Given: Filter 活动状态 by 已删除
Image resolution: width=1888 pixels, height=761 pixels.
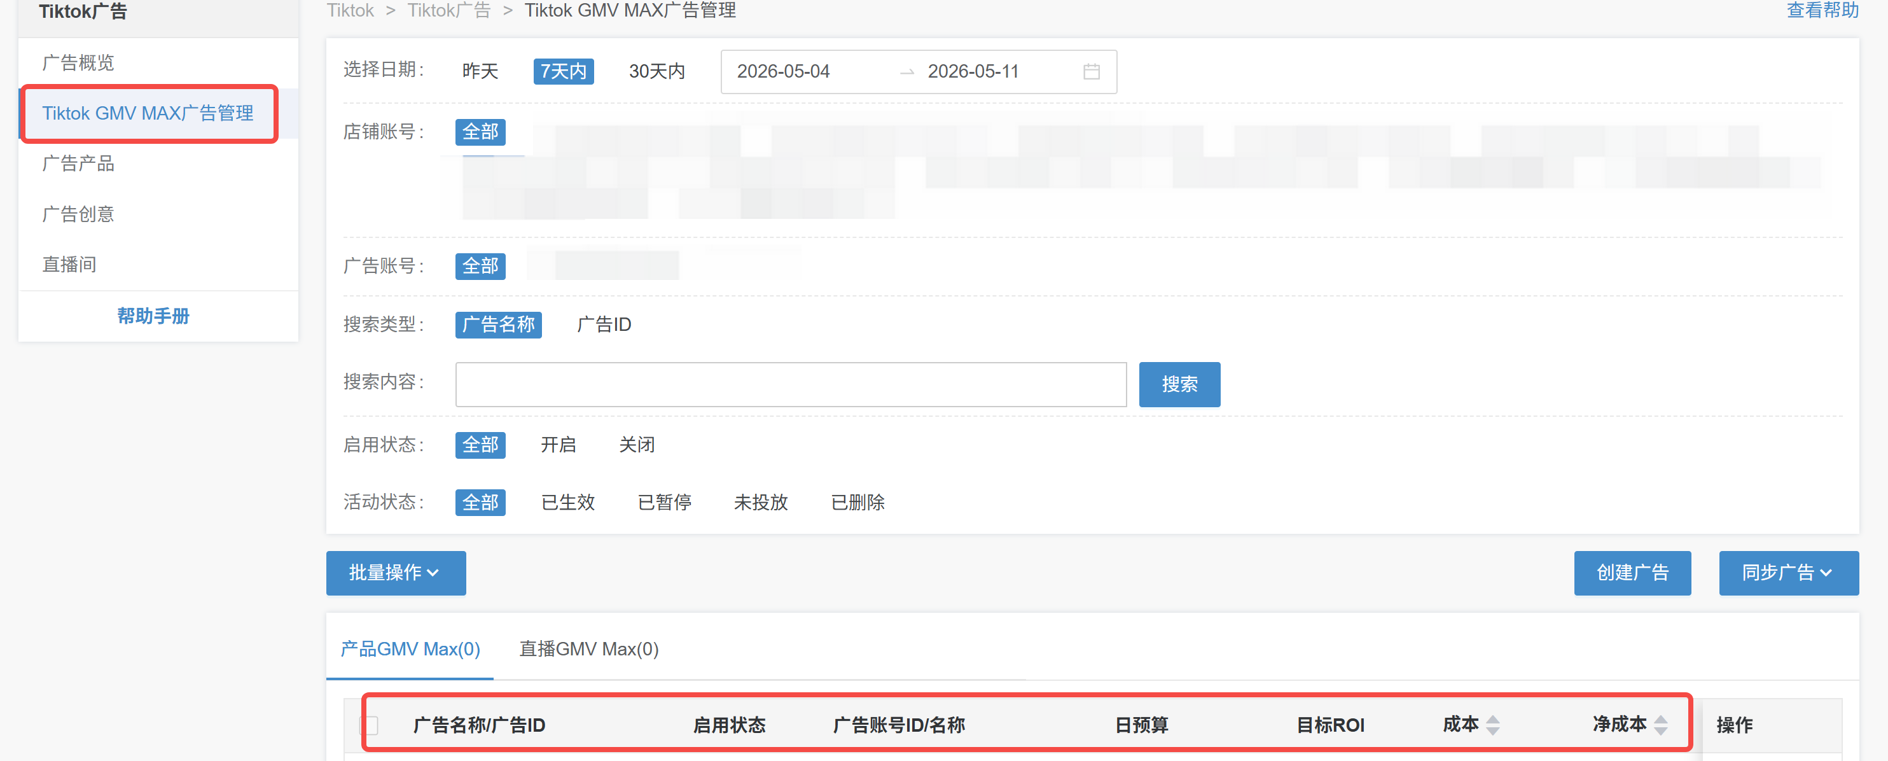Looking at the screenshot, I should coord(857,503).
